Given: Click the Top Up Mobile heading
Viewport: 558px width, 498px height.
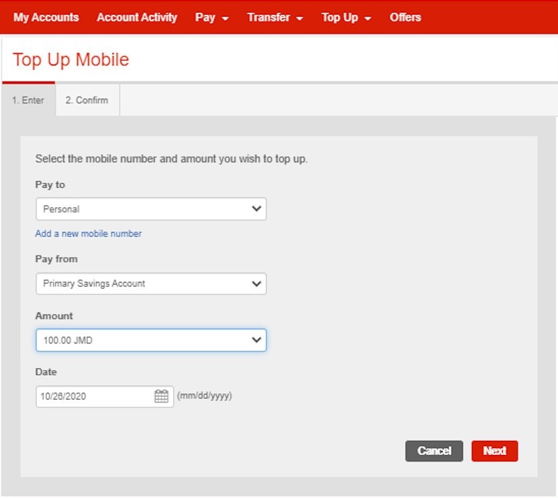Looking at the screenshot, I should [71, 59].
